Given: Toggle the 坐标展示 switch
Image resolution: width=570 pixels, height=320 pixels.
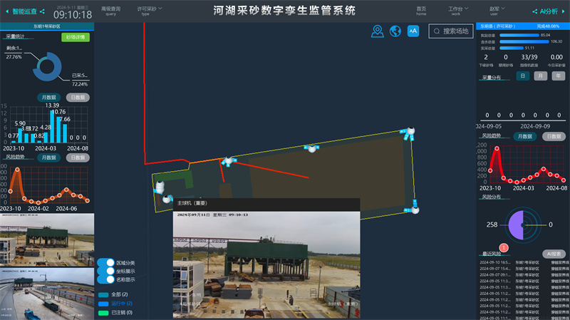Looking at the screenshot, I should point(105,271).
